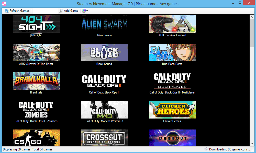Select the Blue Rose Demo banner

(172, 52)
